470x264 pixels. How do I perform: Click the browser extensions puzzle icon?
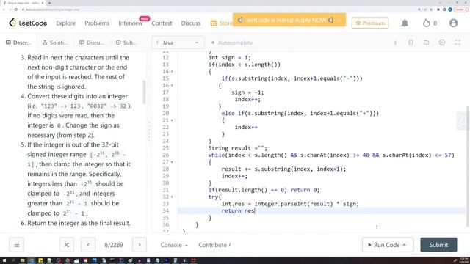point(438,10)
